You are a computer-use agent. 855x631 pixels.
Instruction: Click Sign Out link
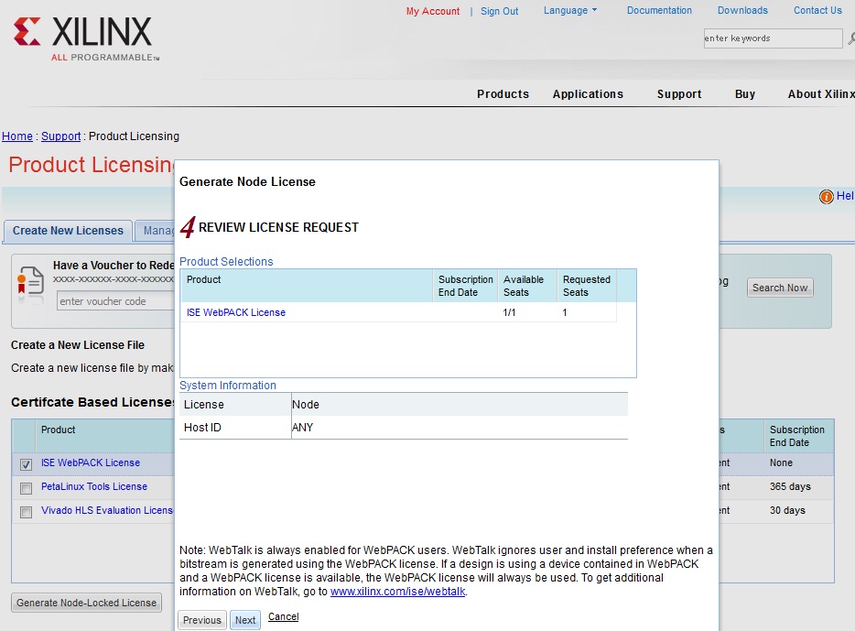point(500,11)
